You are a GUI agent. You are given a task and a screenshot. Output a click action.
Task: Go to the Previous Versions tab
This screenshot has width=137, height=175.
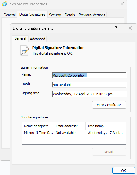click(92, 15)
